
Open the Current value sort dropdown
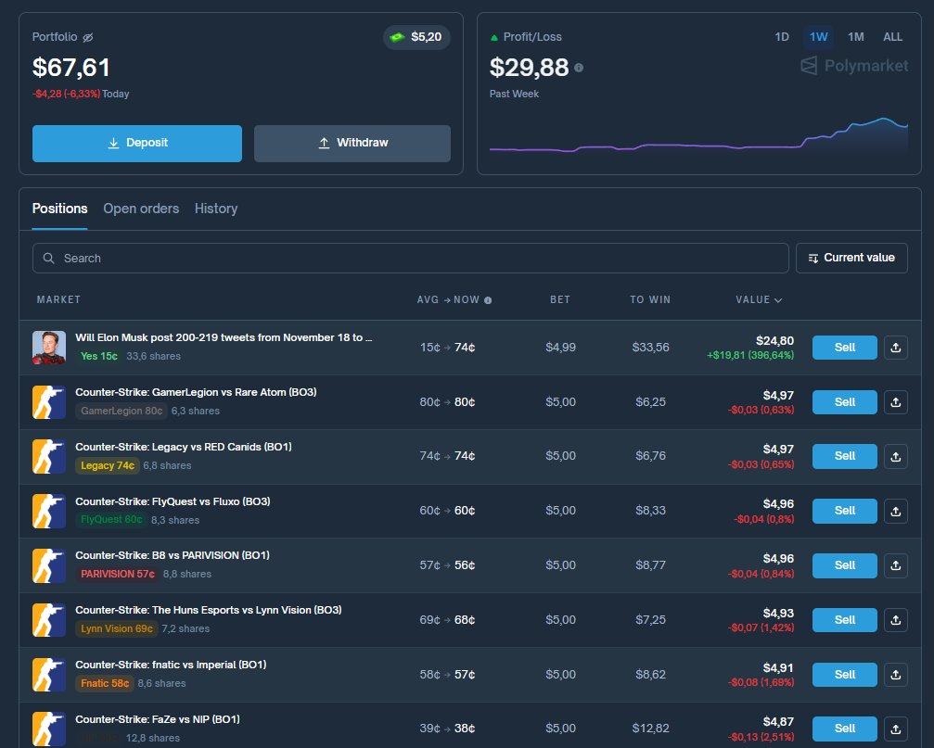851,259
